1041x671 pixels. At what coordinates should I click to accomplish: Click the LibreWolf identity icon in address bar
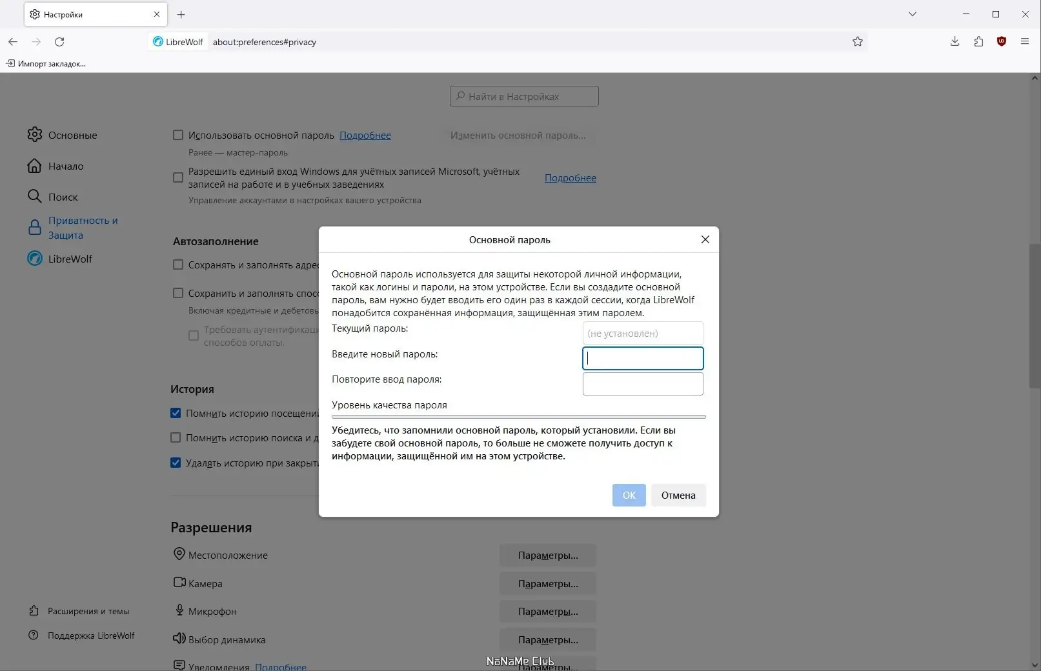point(178,42)
